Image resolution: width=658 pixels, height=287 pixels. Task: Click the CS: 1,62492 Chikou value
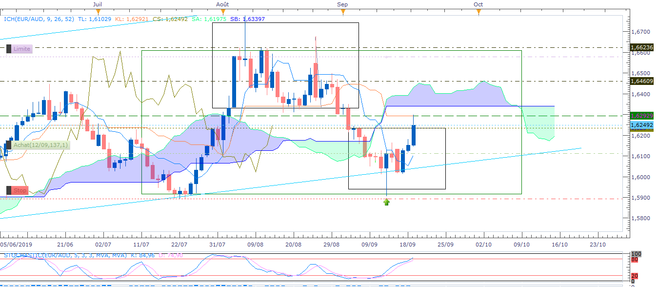click(169, 19)
